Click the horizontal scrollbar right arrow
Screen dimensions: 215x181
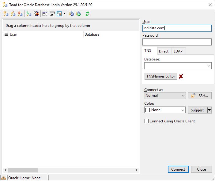[136, 170]
